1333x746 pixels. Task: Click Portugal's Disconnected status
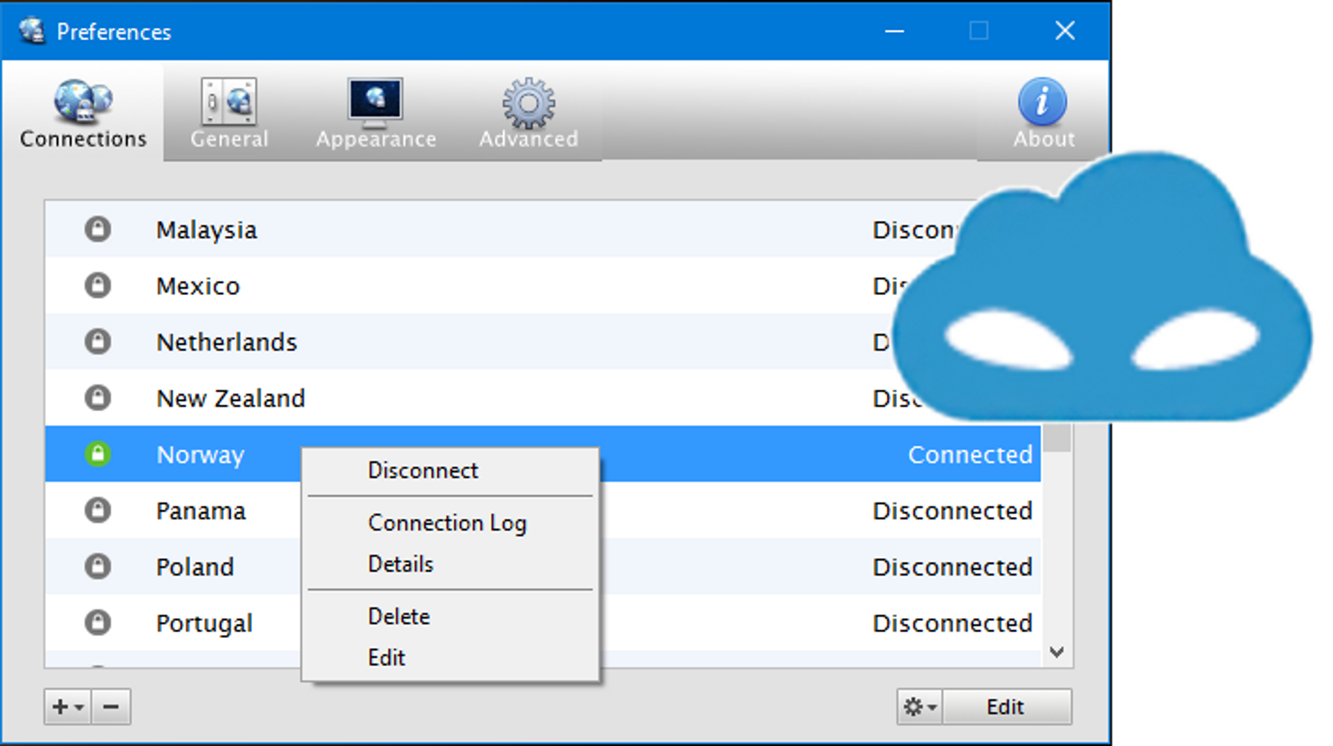pyautogui.click(x=953, y=623)
